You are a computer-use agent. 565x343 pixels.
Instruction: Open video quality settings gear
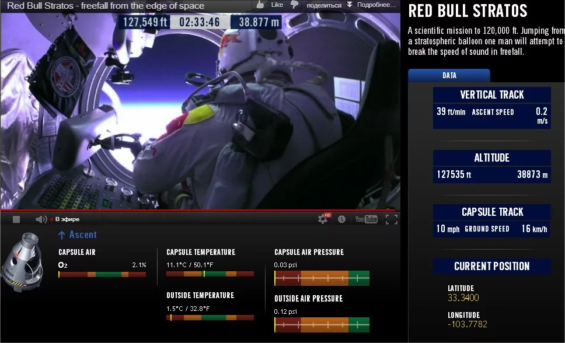[x=323, y=218]
